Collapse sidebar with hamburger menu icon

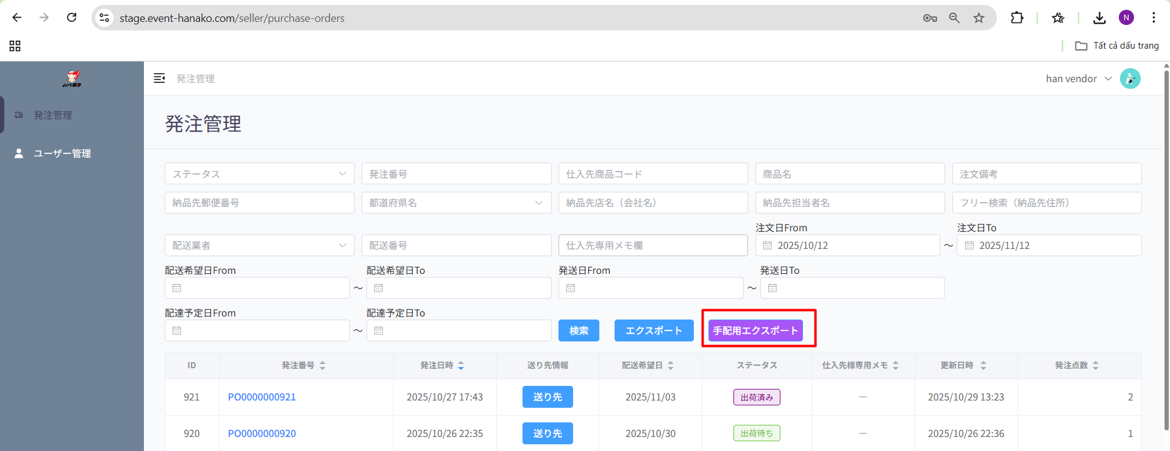coord(159,79)
